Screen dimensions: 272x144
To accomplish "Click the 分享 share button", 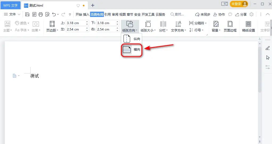I will (241, 15).
